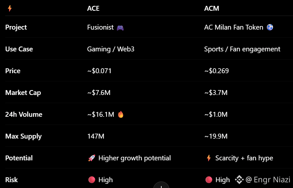Select the ACM price ~$0.269
The width and height of the screenshot is (293, 188).
(216, 71)
